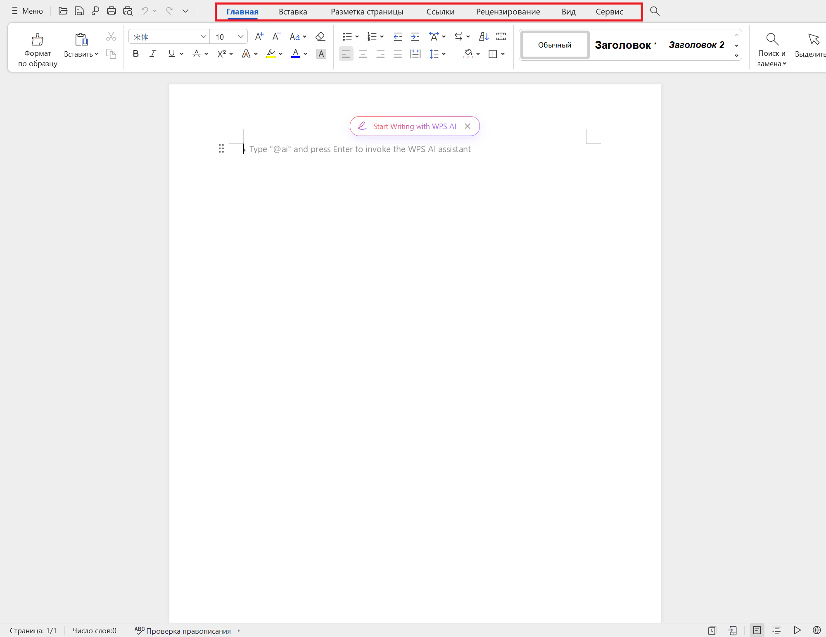Open the Разметка страницы tab
This screenshot has height=637, width=826.
(x=367, y=12)
